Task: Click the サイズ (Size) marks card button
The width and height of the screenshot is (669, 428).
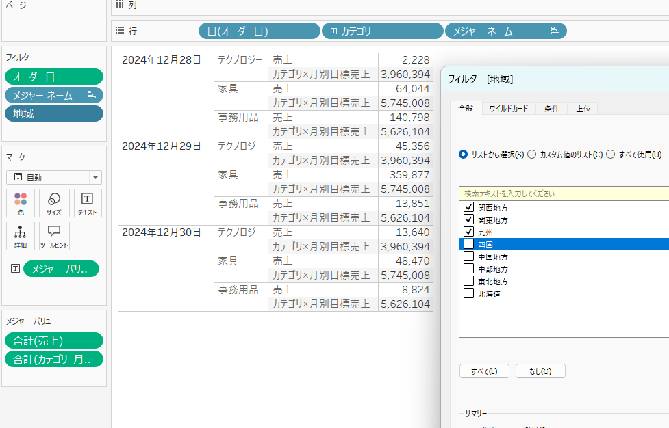Action: pyautogui.click(x=54, y=202)
